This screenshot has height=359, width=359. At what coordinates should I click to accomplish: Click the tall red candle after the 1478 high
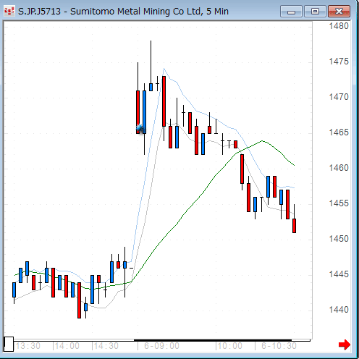[x=164, y=101]
